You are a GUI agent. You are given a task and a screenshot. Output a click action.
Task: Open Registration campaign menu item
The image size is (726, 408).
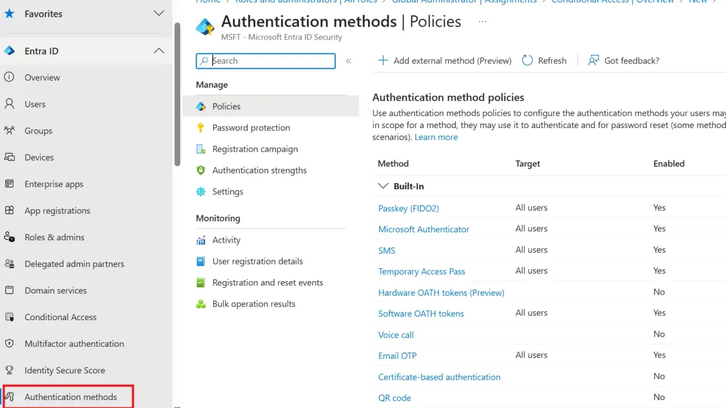click(255, 149)
